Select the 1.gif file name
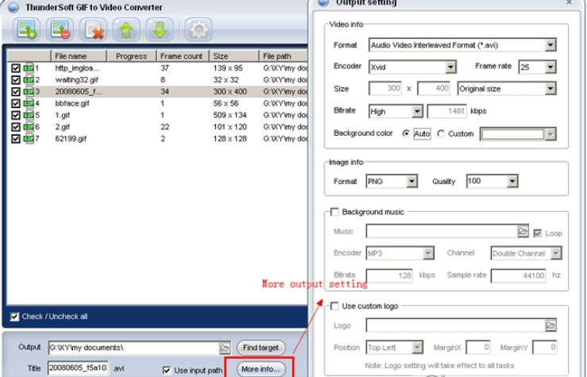 [63, 115]
